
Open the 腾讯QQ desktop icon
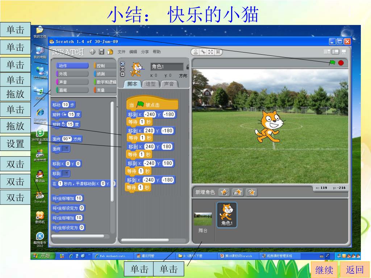click(x=40, y=176)
